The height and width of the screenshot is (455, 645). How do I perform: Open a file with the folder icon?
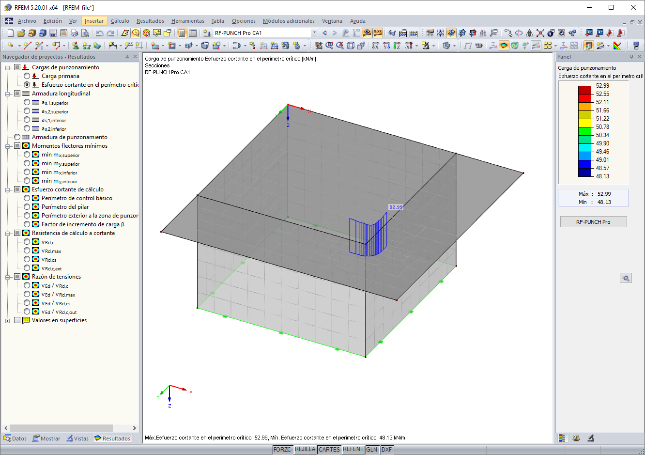pos(21,33)
